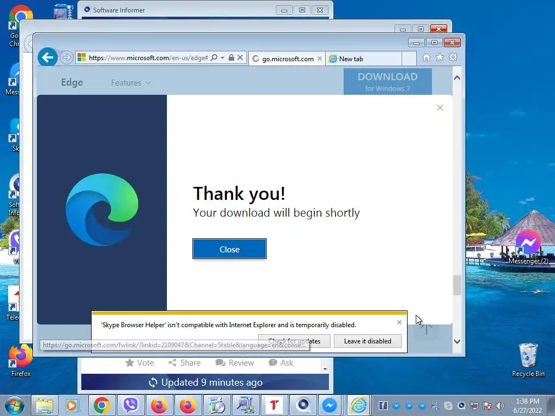The height and width of the screenshot is (416, 555).
Task: Open the magnifier shield taskbar icon
Action: (x=246, y=405)
